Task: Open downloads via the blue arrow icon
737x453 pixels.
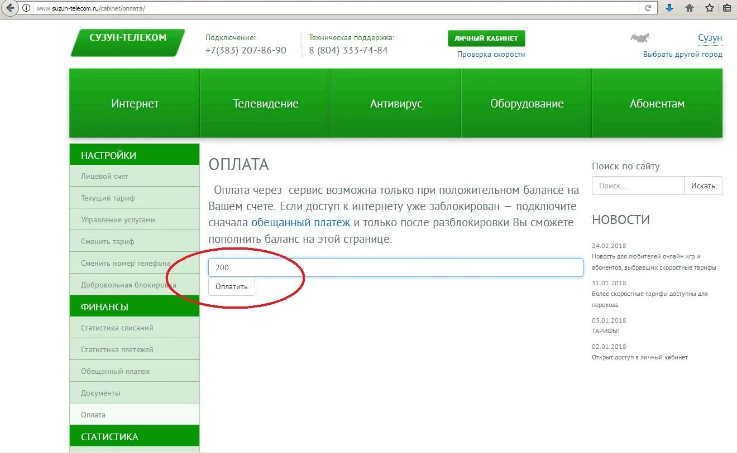Action: point(669,8)
